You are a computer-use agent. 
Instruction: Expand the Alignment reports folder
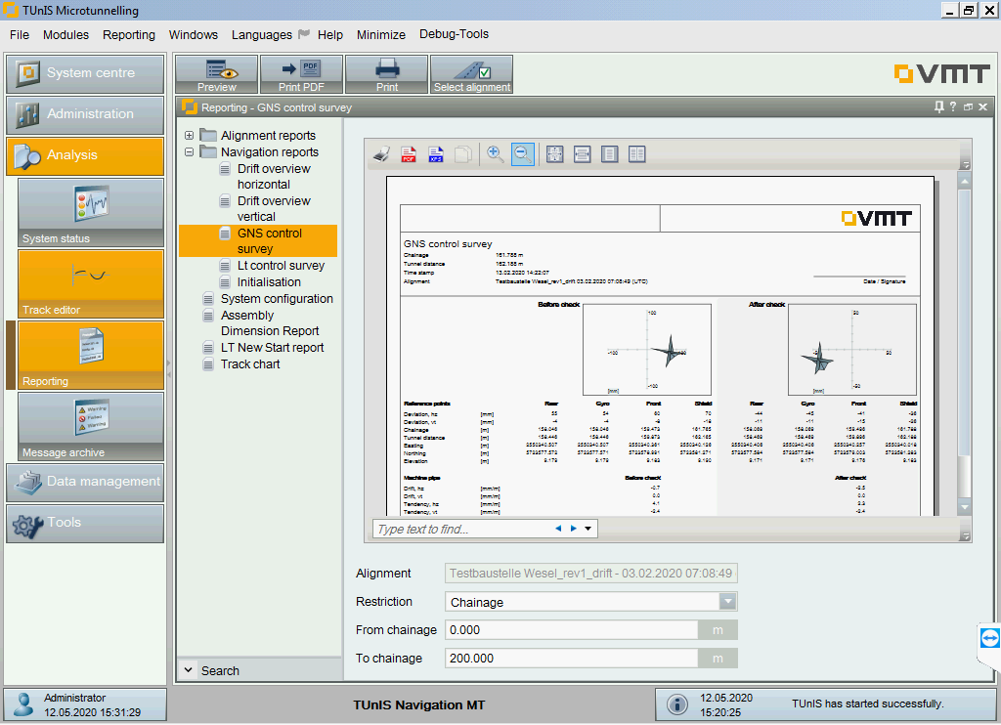coord(189,135)
